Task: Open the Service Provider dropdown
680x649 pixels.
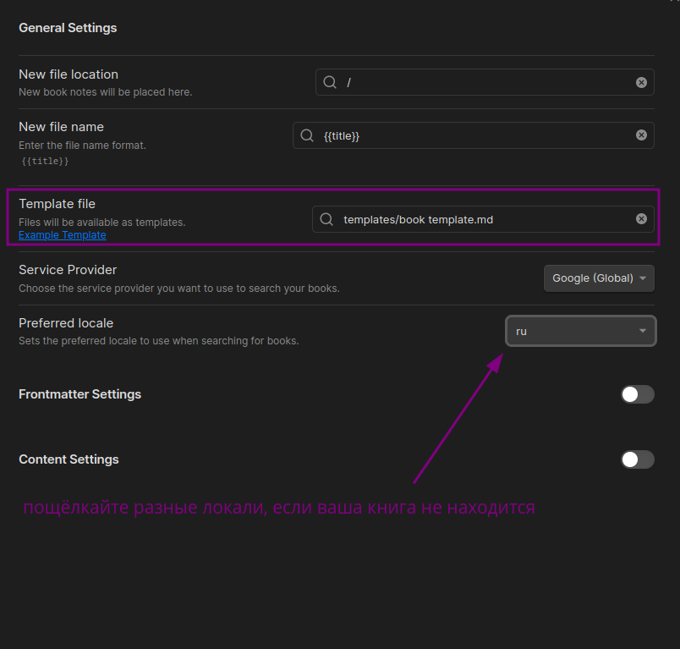Action: coord(599,278)
